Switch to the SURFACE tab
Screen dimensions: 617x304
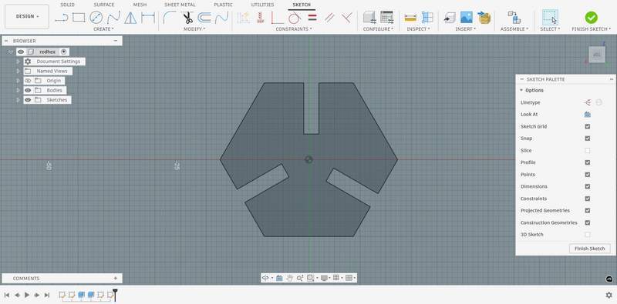click(104, 5)
